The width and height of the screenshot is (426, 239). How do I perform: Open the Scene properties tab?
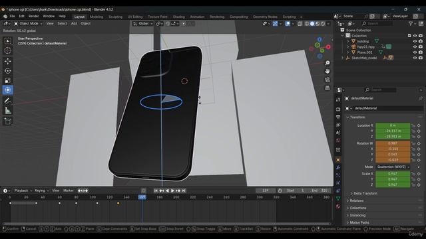[x=338, y=133]
